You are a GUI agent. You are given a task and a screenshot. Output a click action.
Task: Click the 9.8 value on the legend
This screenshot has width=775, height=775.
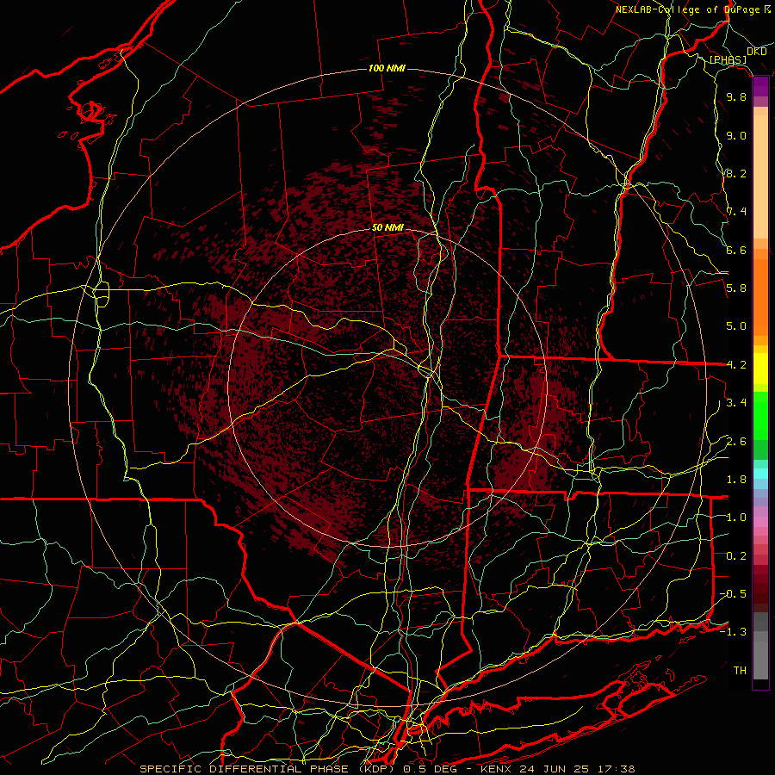pyautogui.click(x=736, y=96)
